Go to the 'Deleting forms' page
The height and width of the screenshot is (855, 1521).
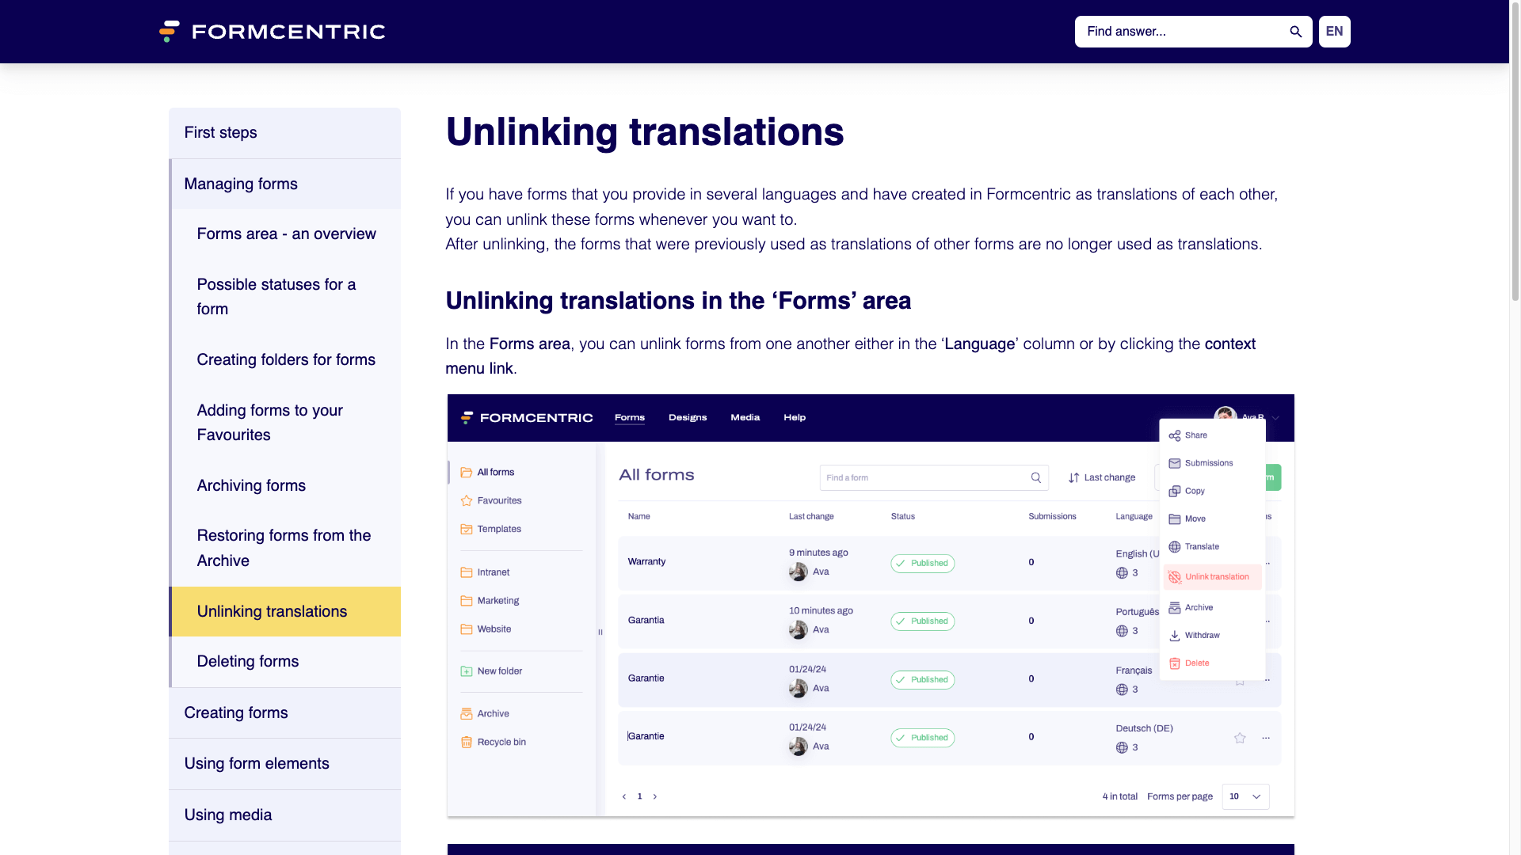(286, 662)
